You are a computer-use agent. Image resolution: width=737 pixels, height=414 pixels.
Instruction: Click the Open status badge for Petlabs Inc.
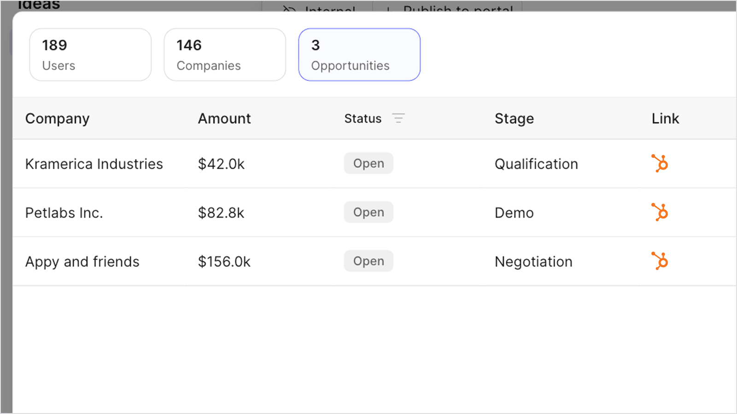pyautogui.click(x=368, y=212)
